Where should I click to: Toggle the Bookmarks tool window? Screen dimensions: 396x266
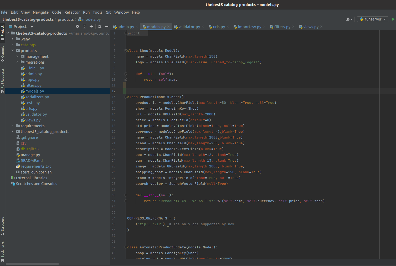click(3, 251)
